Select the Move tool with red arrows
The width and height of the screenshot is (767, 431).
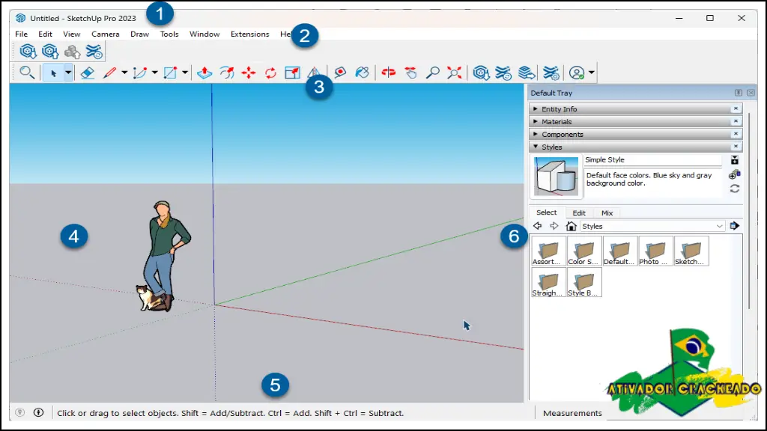coord(249,73)
